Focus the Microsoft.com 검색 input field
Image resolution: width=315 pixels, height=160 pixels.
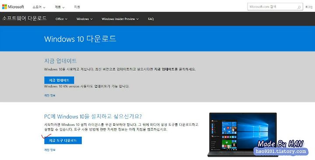pyautogui.click(x=275, y=7)
